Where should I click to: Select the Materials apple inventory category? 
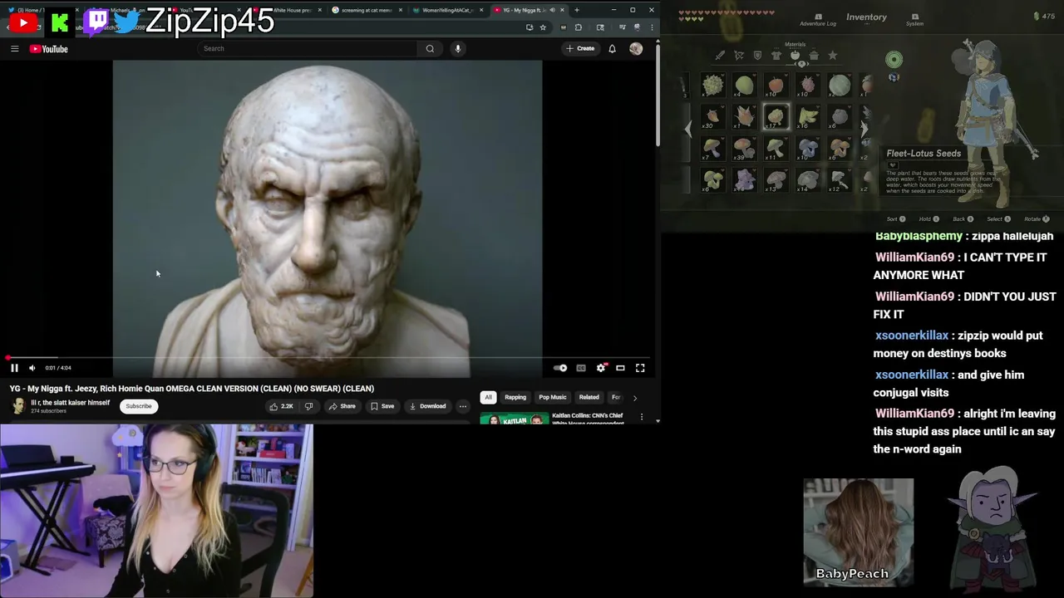pyautogui.click(x=795, y=55)
